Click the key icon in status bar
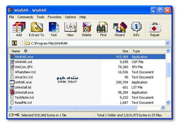 coord(17,115)
